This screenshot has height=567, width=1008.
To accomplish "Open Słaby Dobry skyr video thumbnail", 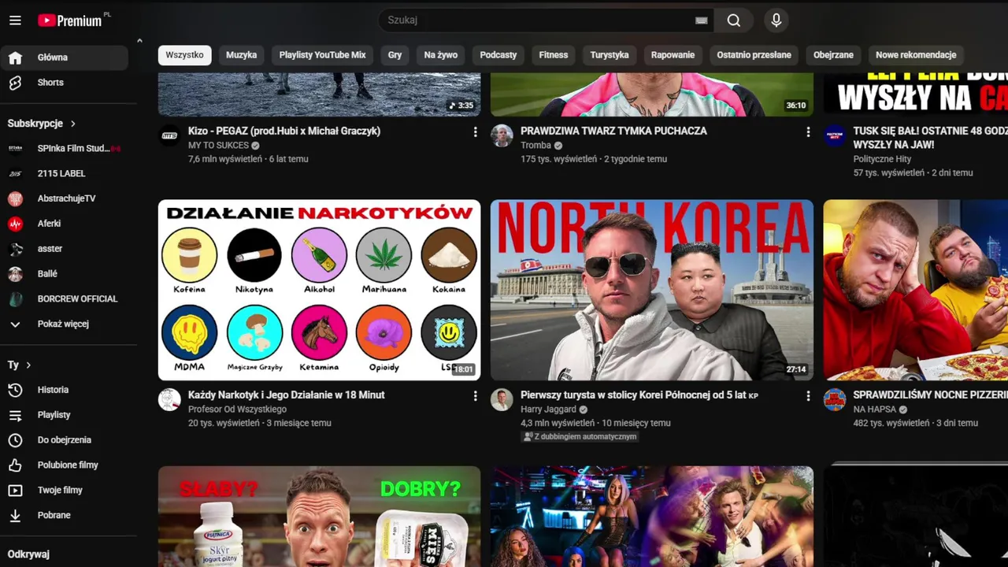I will point(319,517).
